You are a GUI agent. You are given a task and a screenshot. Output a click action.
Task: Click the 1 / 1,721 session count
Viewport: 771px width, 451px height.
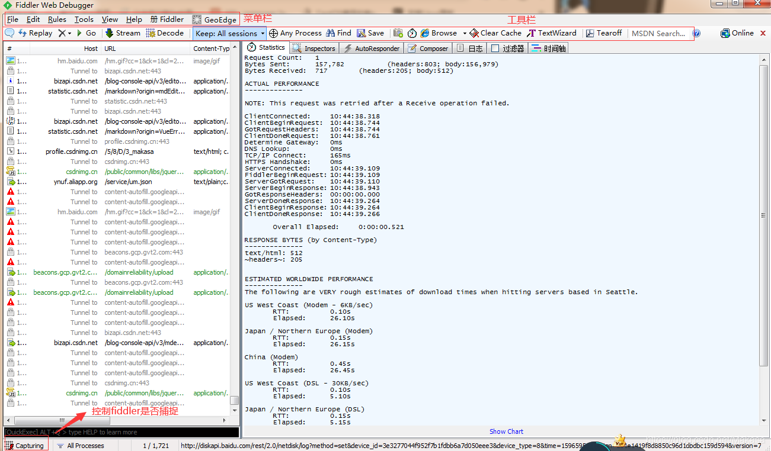tap(156, 446)
